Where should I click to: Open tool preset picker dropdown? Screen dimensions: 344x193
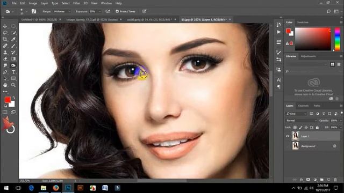click(13, 11)
